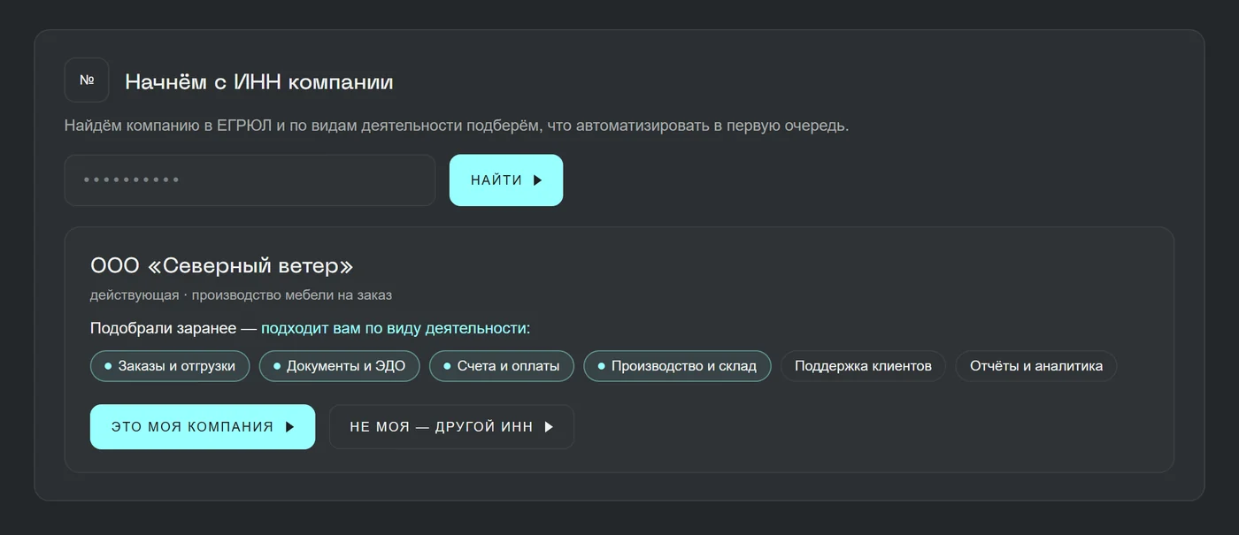The image size is (1239, 535).
Task: Click the status line действующая · производство мебели
Action: 241,294
